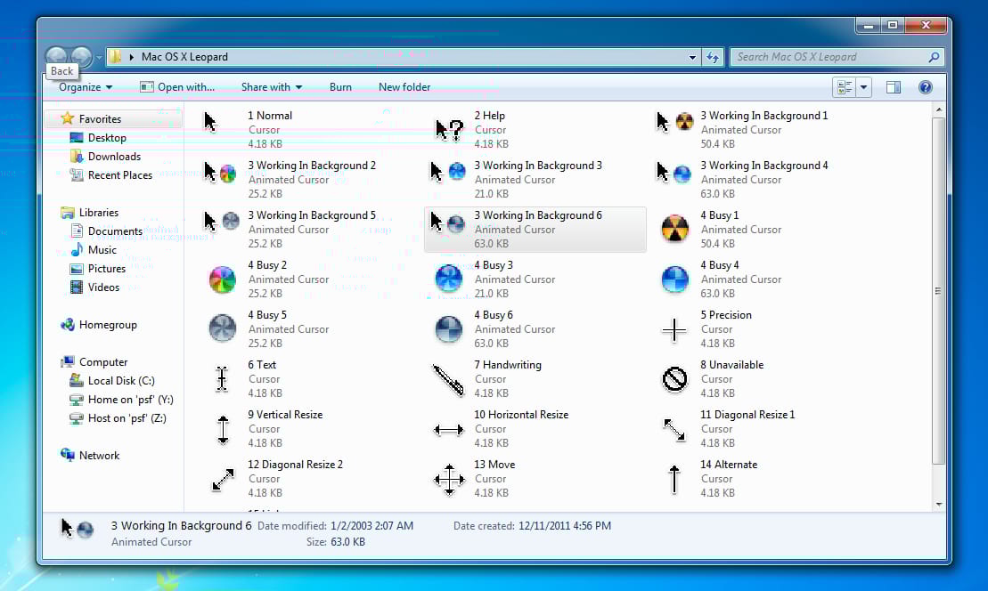Open the Help button in toolbar
The height and width of the screenshot is (591, 988).
tap(925, 87)
